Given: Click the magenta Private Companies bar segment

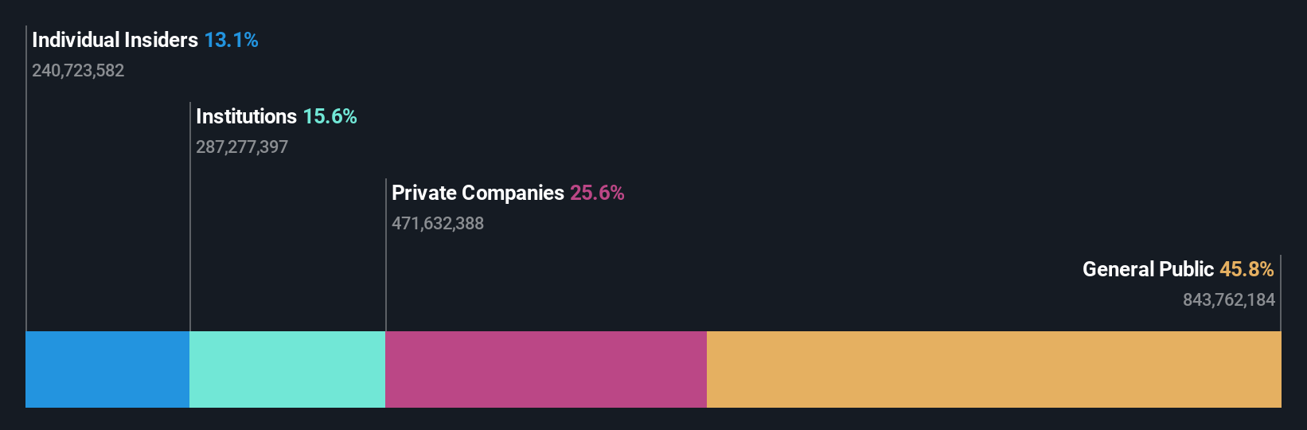Looking at the screenshot, I should click(546, 369).
